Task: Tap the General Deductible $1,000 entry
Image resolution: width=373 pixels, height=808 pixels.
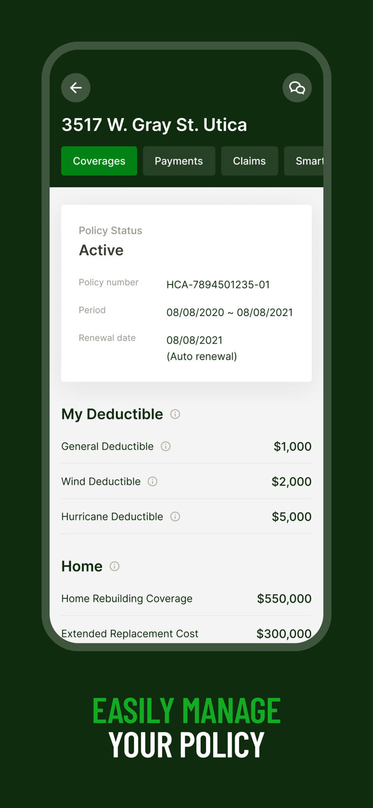Action: [x=186, y=446]
